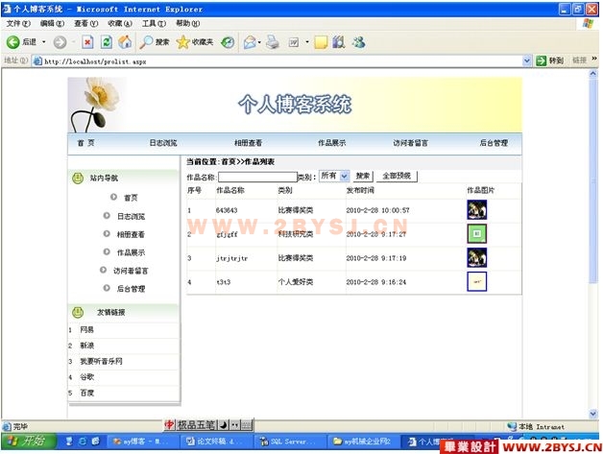
Task: Open thumbnail image of work 643643
Action: [x=476, y=209]
